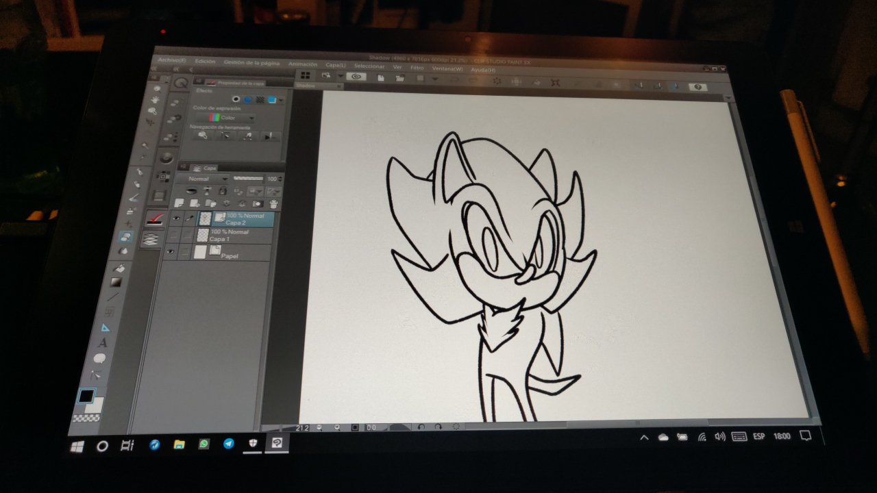The width and height of the screenshot is (877, 493).
Task: Select the Move hand tool
Action: tap(155, 99)
